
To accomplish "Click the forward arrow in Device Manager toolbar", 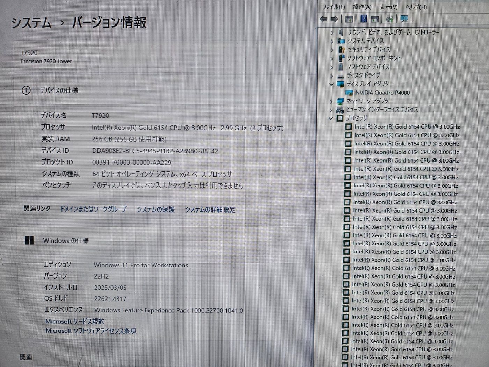I will 334,19.
